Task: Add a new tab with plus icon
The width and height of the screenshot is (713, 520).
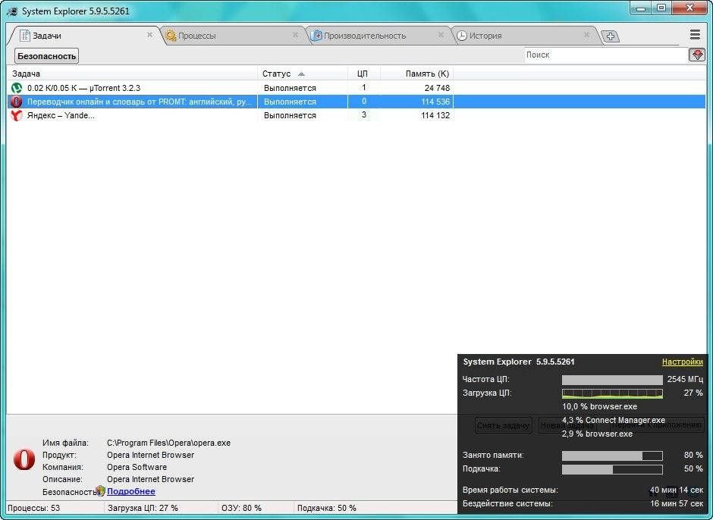Action: click(611, 37)
